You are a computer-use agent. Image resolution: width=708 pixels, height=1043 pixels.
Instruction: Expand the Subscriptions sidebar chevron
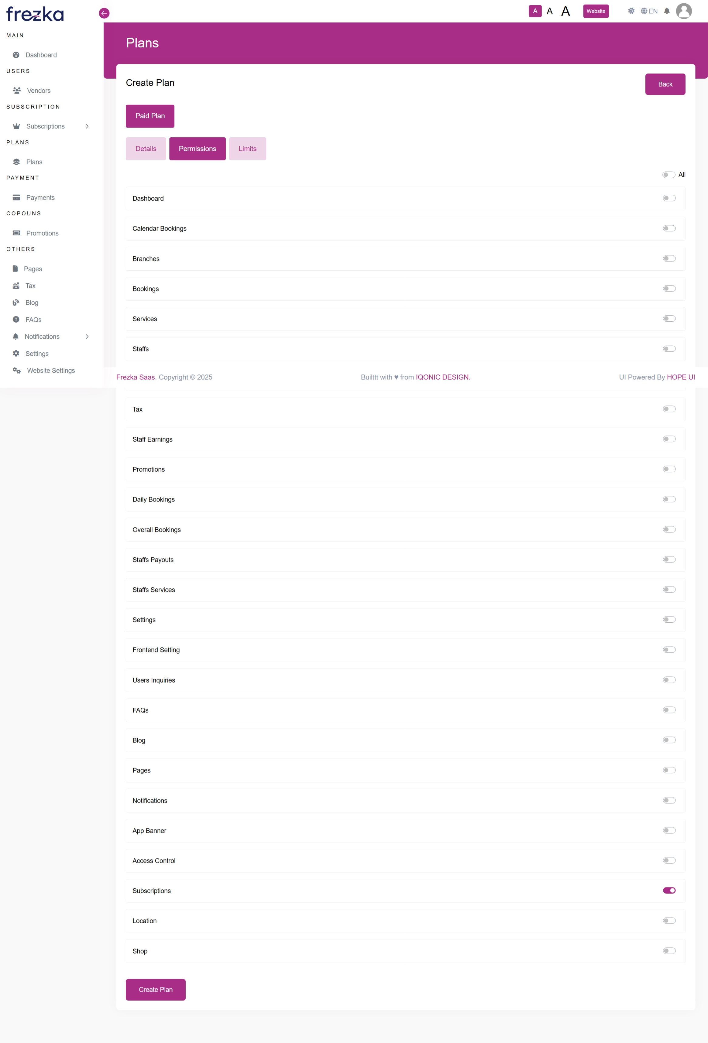[x=87, y=127]
